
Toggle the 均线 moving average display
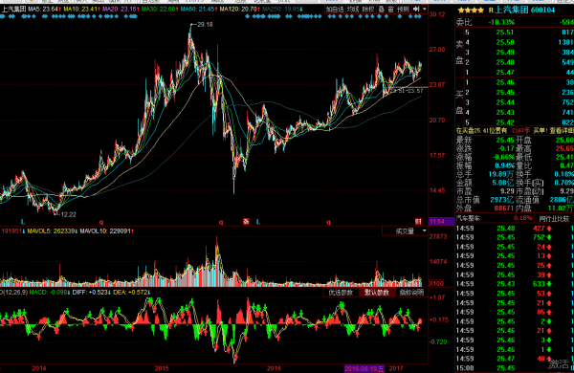tap(353, 10)
